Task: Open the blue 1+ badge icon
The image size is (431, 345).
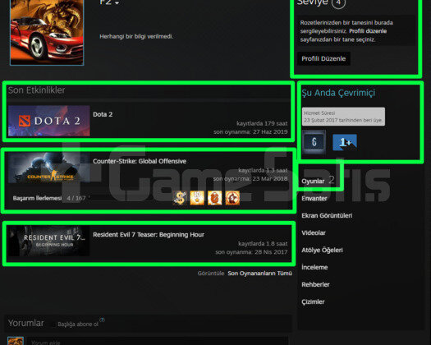Action: point(345,142)
